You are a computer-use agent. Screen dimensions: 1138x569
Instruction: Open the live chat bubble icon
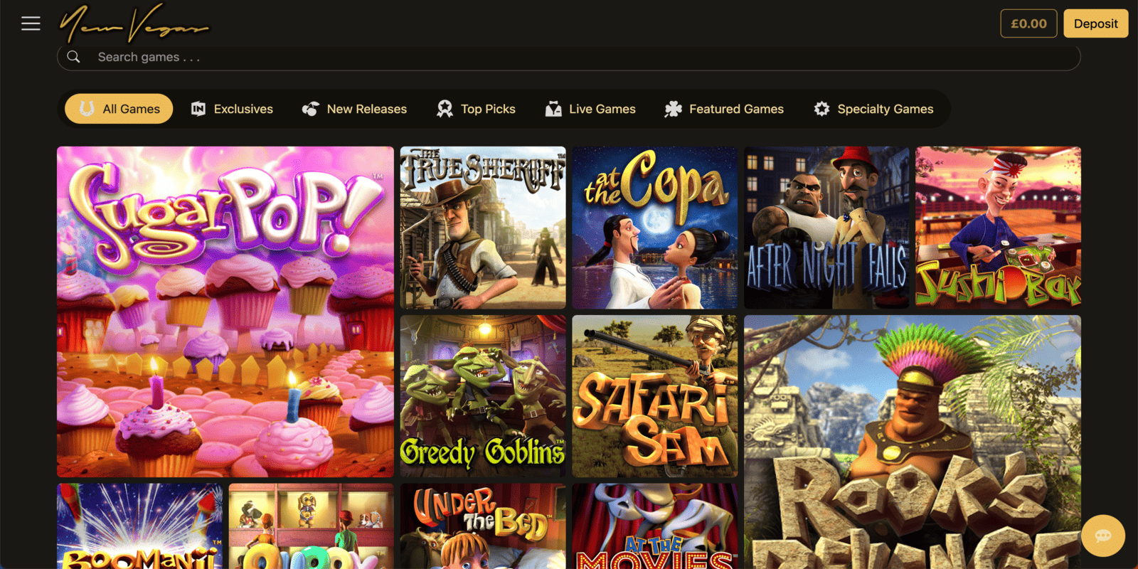(x=1103, y=536)
